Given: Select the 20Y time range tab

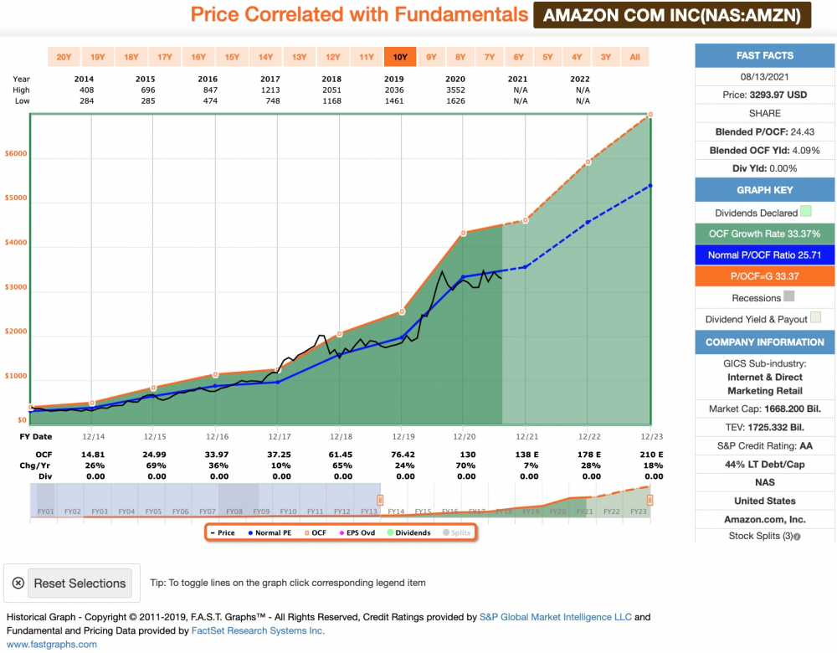Looking at the screenshot, I should (64, 57).
